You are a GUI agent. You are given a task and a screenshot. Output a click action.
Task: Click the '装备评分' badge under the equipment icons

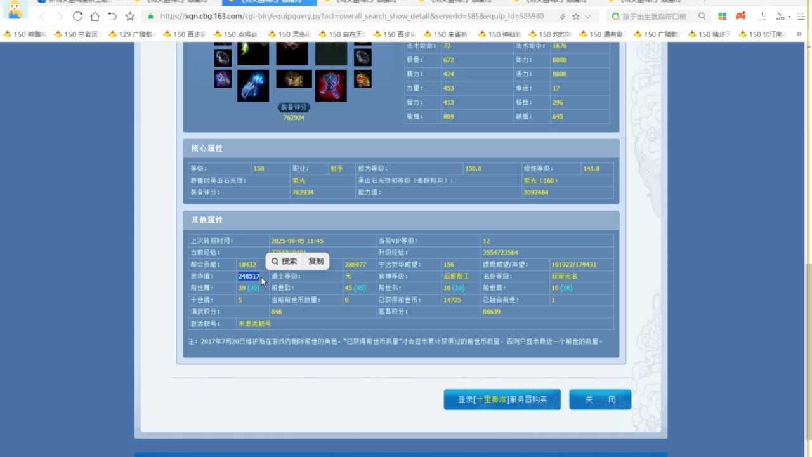click(x=294, y=107)
